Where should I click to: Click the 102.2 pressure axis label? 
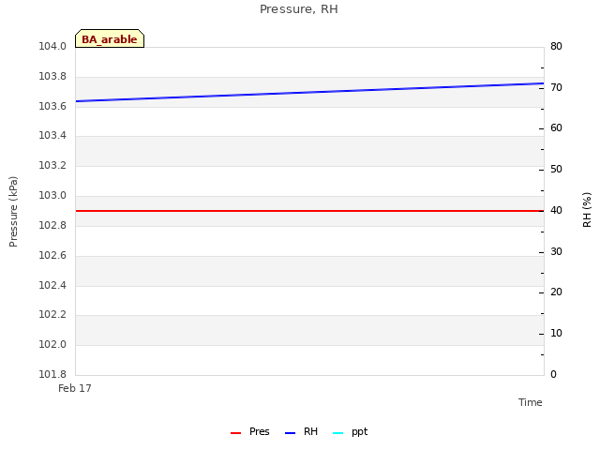(52, 315)
